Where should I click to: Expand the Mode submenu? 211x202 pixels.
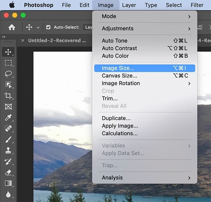(x=145, y=17)
